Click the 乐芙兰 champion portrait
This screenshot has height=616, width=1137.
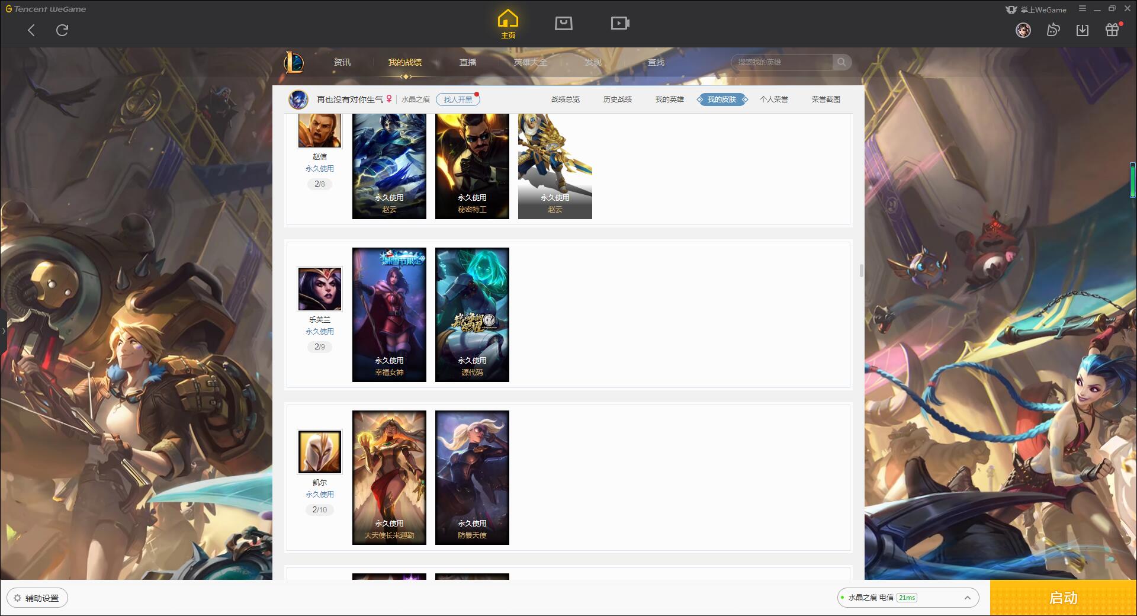[320, 289]
